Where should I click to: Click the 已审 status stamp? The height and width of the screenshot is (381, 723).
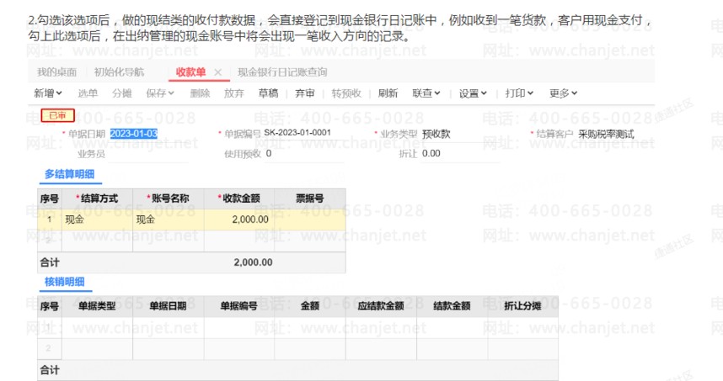coord(57,115)
